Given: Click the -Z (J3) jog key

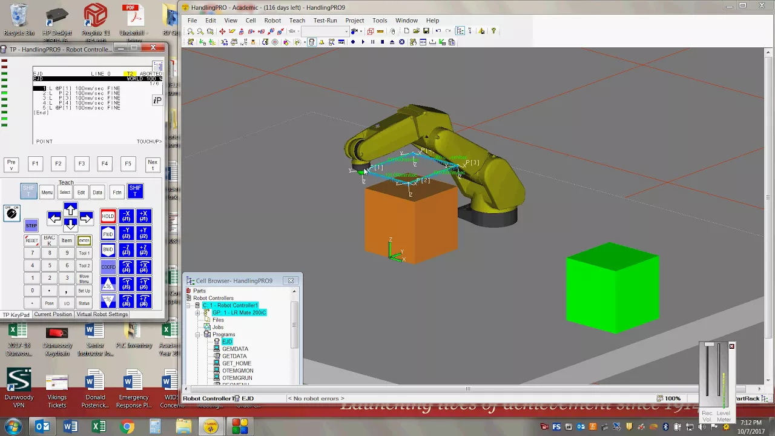Looking at the screenshot, I should click(126, 249).
